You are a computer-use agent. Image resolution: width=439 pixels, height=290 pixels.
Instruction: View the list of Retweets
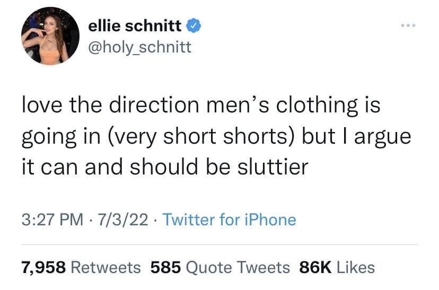coord(106,267)
